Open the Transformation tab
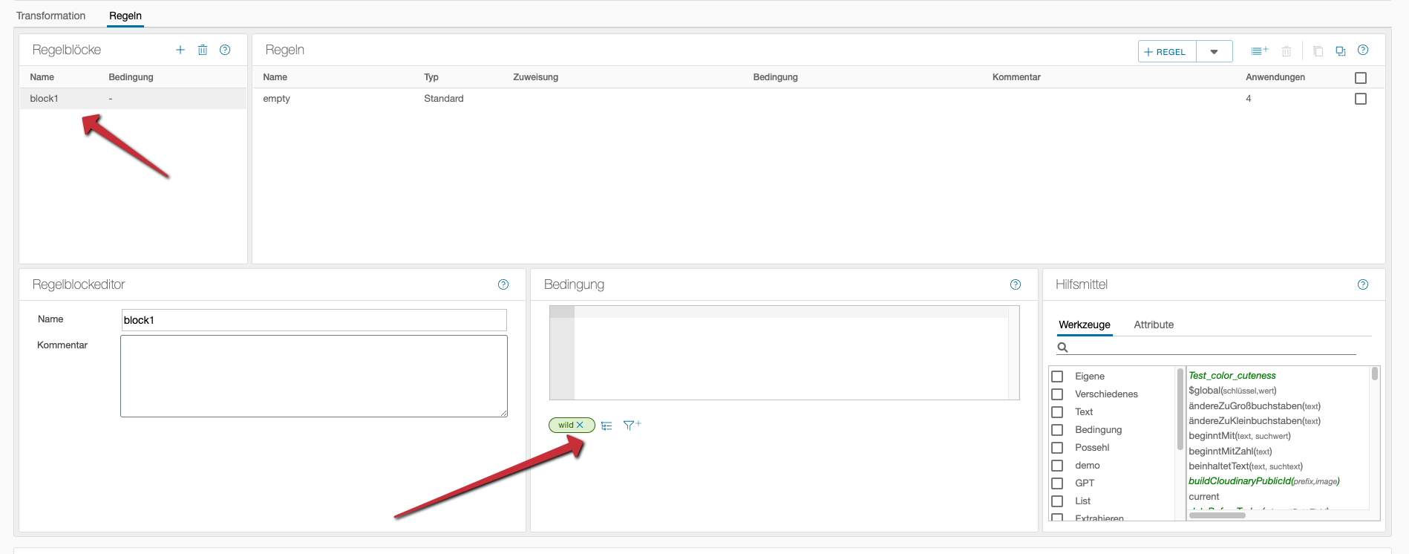Viewport: 1409px width, 554px height. pos(50,16)
